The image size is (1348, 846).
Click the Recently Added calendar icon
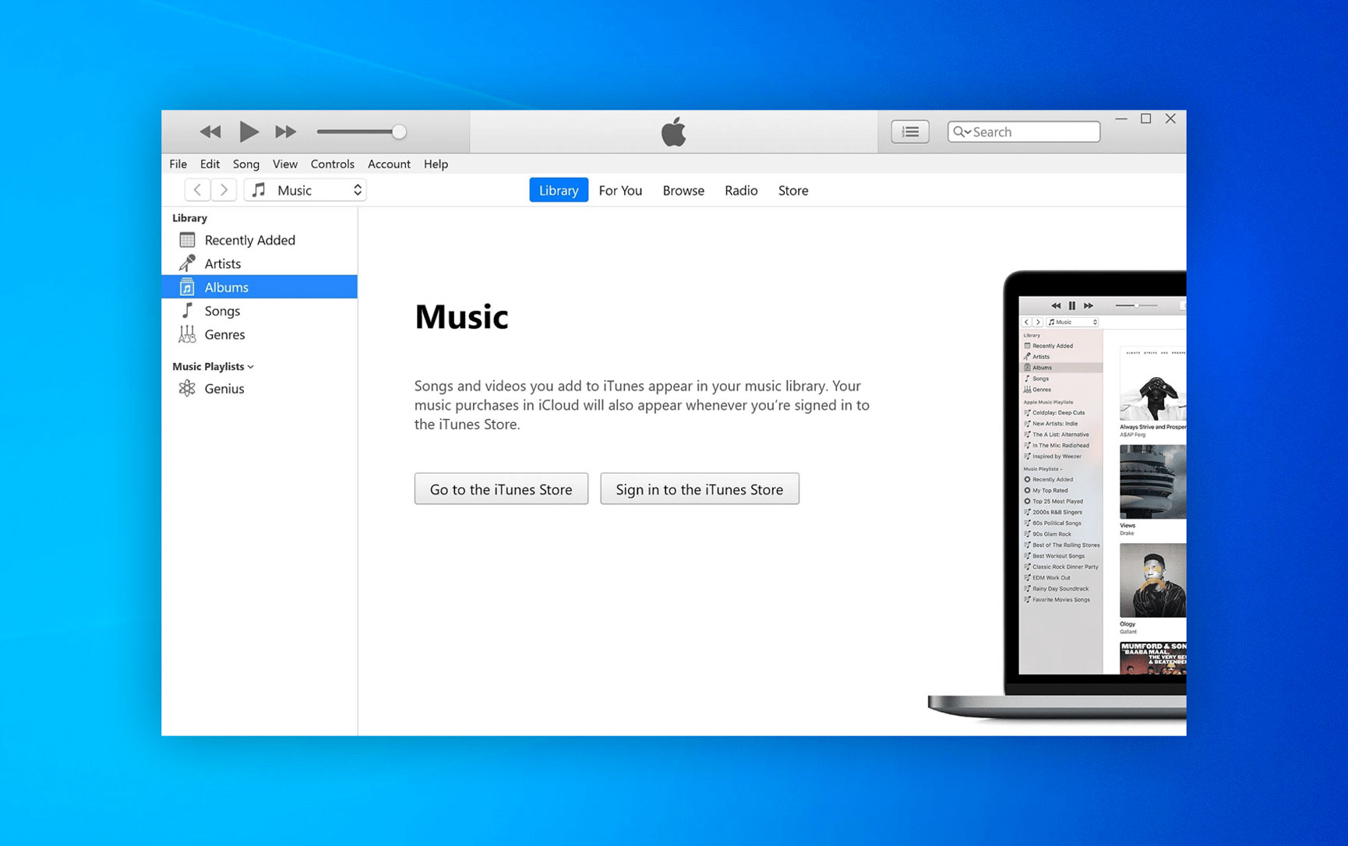point(187,240)
